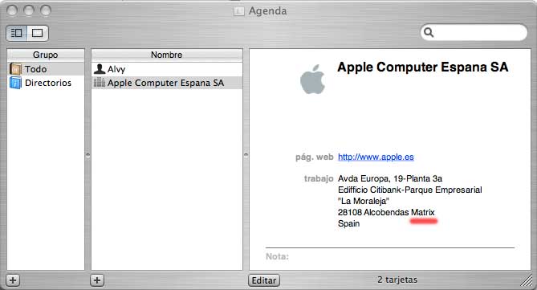Click the "La Moraleja" address line
The width and height of the screenshot is (537, 290).
point(364,201)
